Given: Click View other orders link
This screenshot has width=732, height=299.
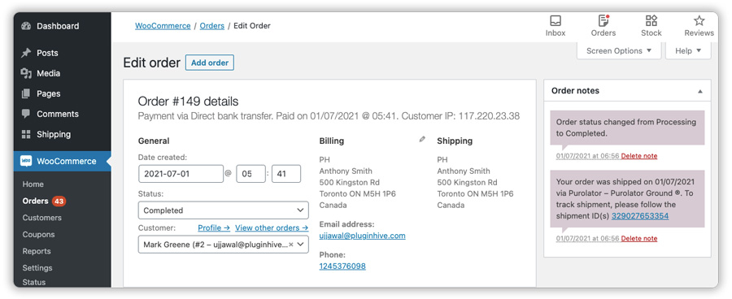Looking at the screenshot, I should point(272,227).
